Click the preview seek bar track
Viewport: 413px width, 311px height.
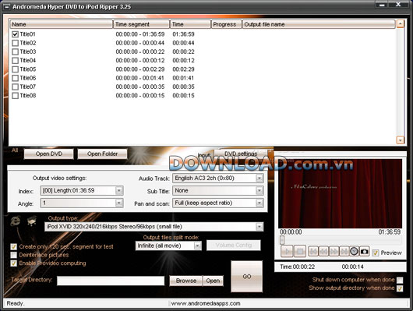point(341,240)
